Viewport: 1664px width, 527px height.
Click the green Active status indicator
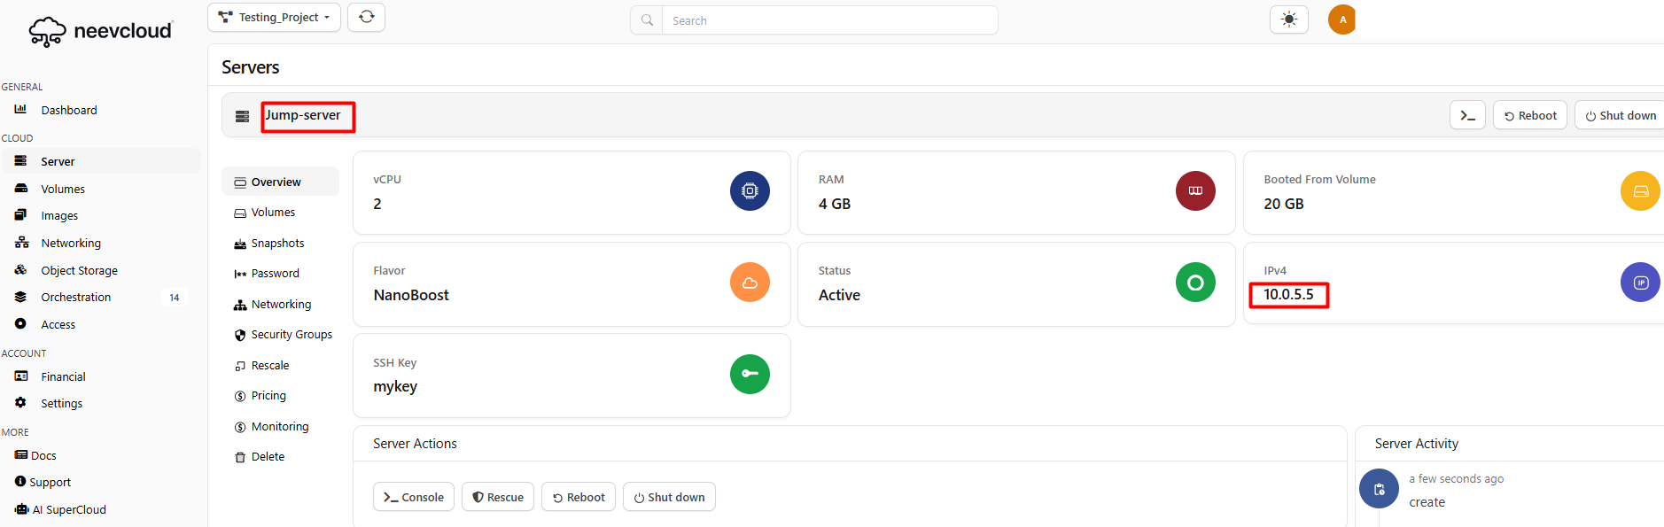pyautogui.click(x=1194, y=283)
